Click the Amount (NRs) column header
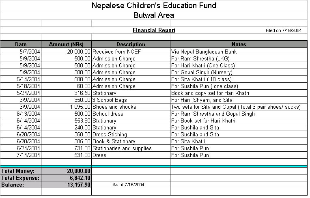 tap(66, 44)
